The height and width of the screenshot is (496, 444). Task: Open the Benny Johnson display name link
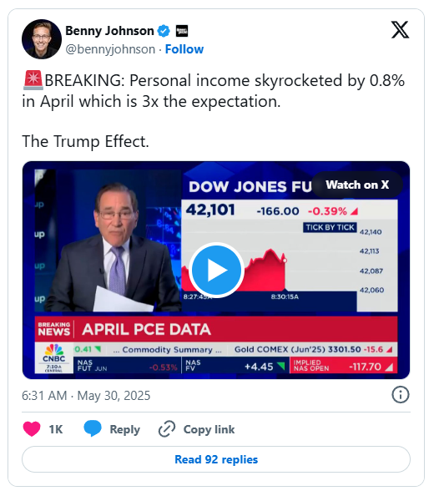click(x=109, y=31)
